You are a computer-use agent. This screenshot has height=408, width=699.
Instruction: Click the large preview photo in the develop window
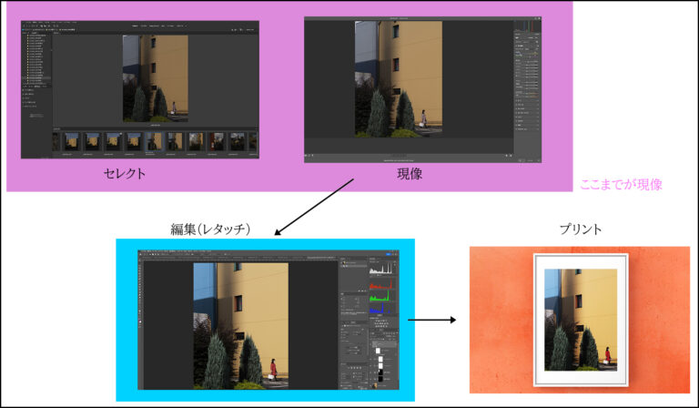(x=398, y=79)
